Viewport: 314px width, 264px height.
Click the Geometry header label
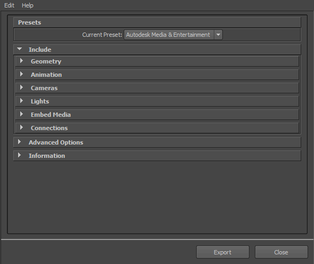(x=46, y=61)
